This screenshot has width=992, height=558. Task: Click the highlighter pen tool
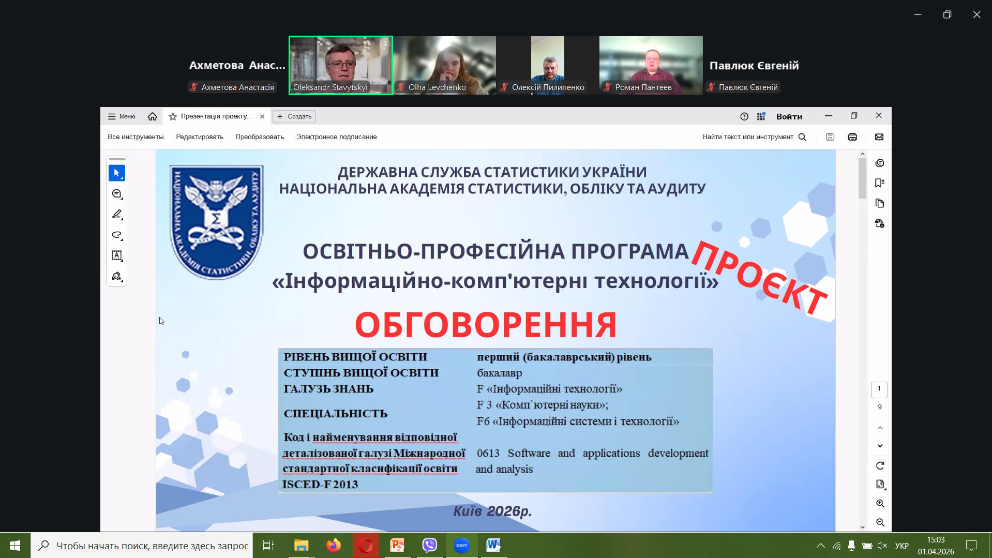(117, 214)
